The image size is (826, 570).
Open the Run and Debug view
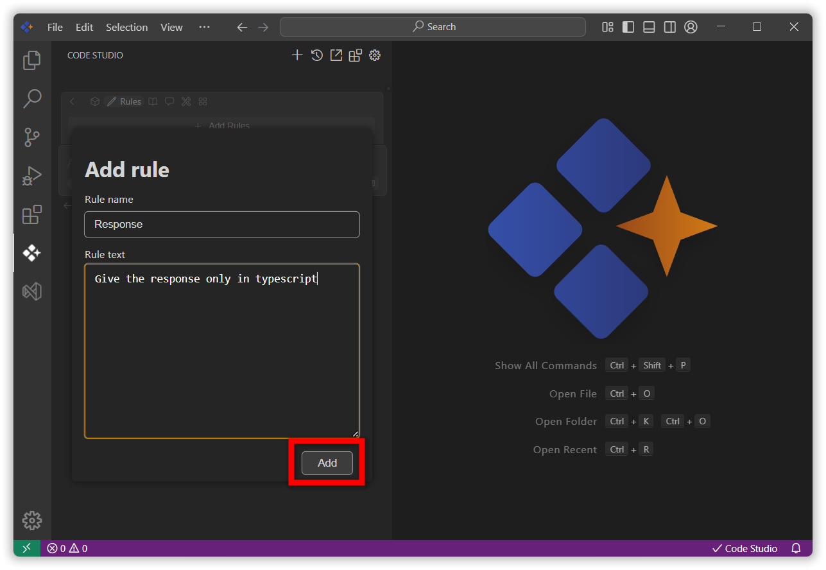tap(32, 176)
